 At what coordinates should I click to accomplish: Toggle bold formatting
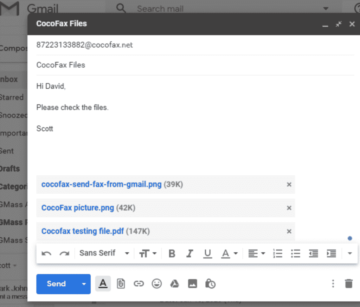click(172, 253)
